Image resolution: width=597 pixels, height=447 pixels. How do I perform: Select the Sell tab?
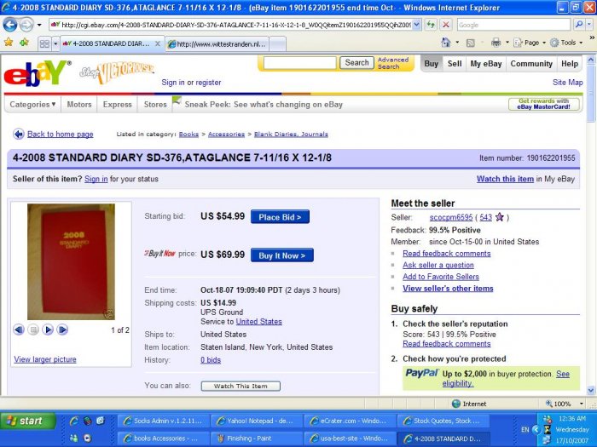[x=455, y=64]
